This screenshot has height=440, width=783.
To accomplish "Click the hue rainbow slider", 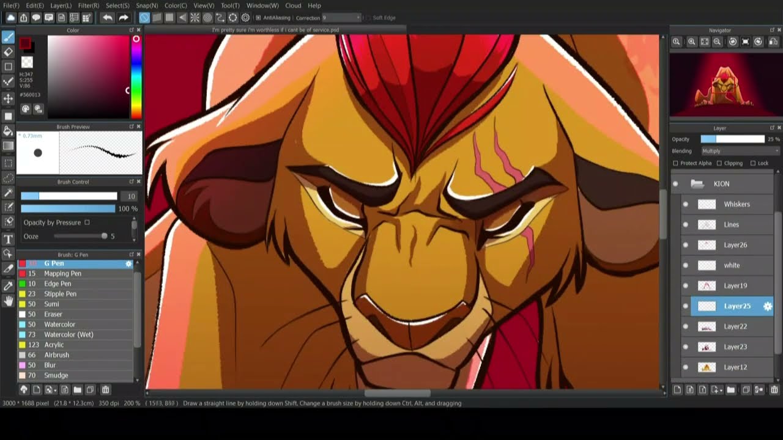I will tap(136, 76).
